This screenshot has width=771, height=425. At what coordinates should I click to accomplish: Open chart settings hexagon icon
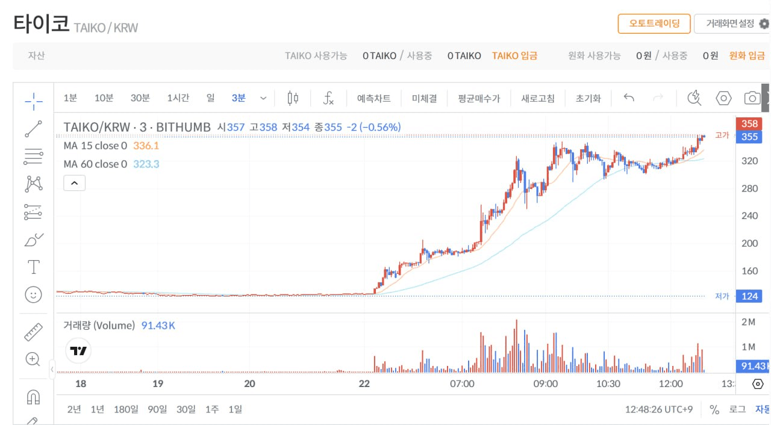coord(723,98)
